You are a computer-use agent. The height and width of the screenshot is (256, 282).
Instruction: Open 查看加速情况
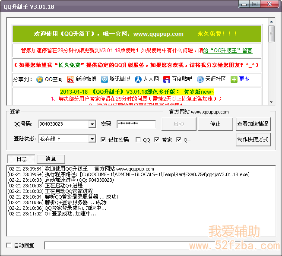tap(253, 124)
